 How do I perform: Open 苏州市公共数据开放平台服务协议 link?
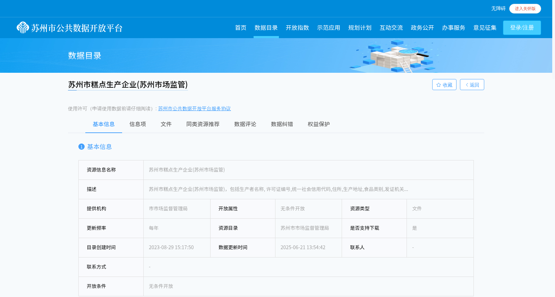[x=195, y=108]
